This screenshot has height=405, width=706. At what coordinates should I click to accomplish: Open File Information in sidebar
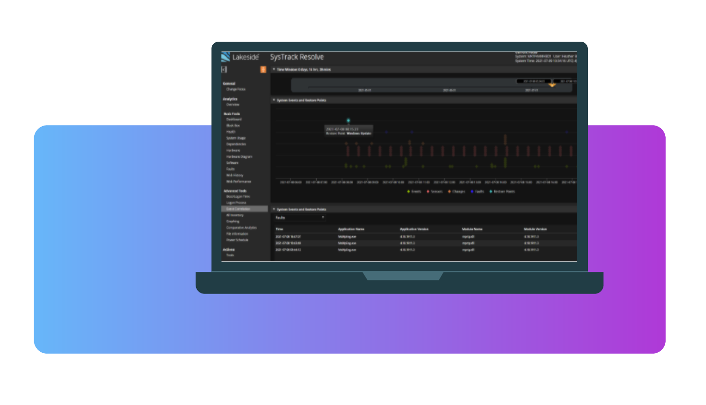point(237,234)
